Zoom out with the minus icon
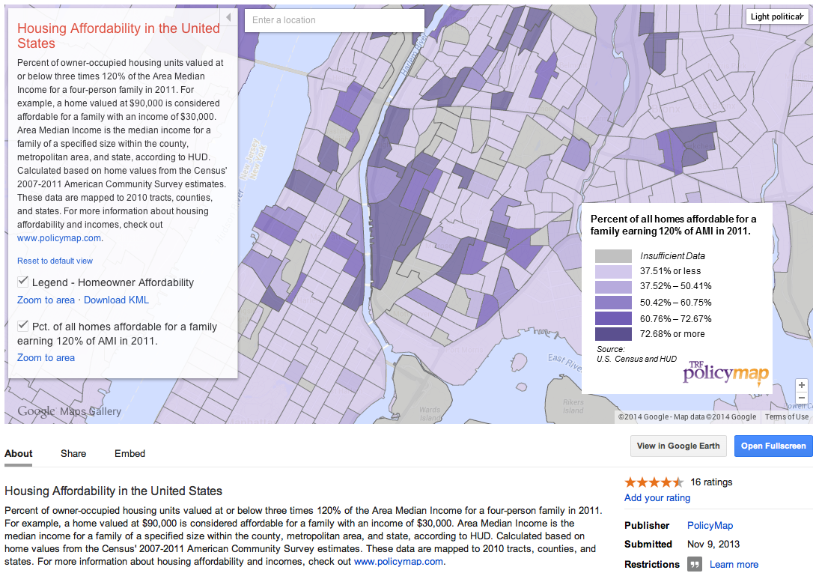This screenshot has height=579, width=819. pos(801,398)
